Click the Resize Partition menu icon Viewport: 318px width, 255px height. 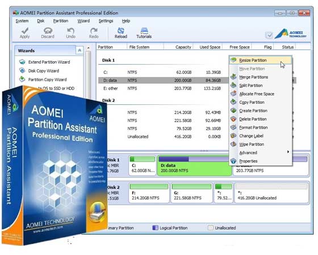click(x=233, y=60)
